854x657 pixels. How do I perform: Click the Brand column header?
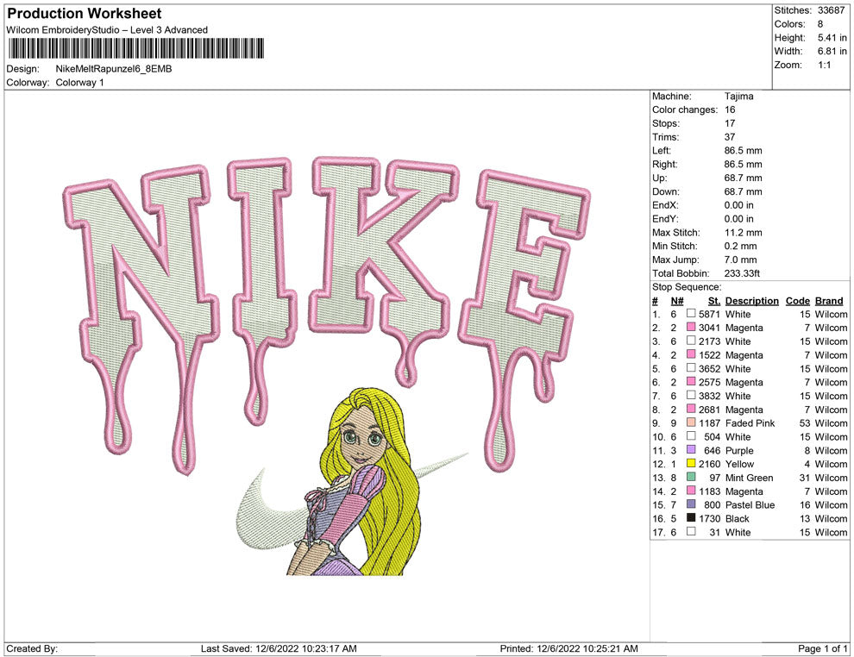coord(829,300)
